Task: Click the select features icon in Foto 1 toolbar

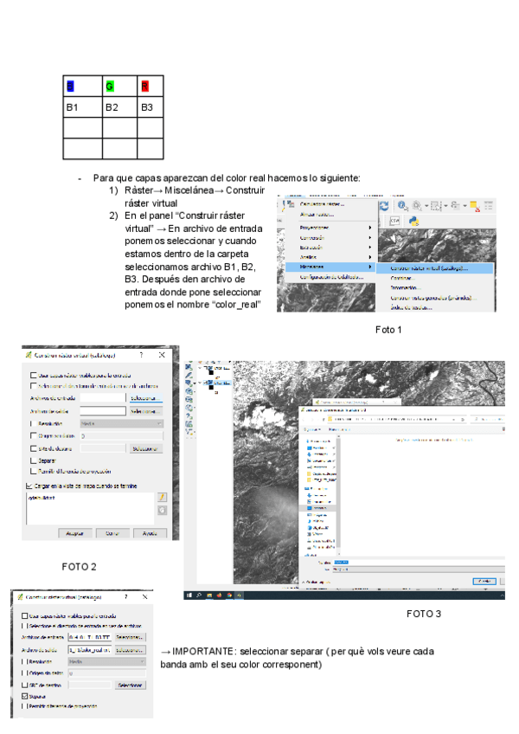Action: click(435, 205)
